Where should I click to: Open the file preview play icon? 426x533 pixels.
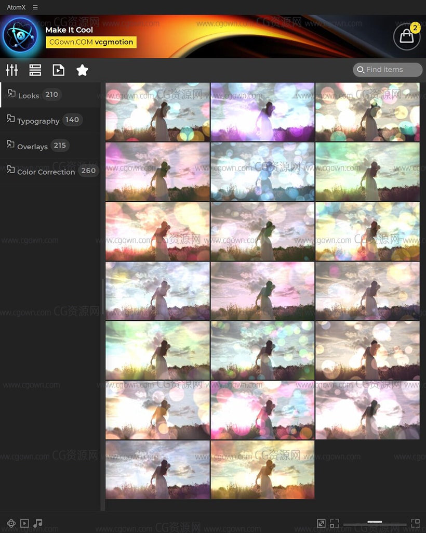[58, 70]
